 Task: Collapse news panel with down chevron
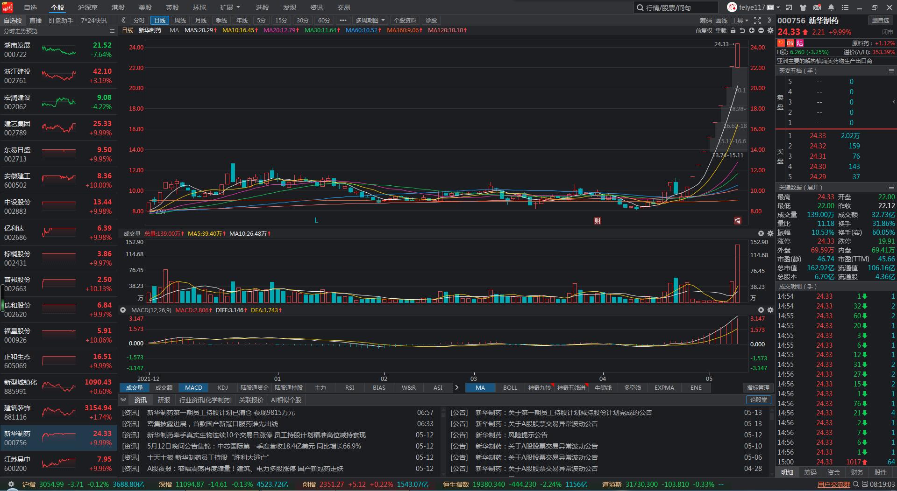[x=123, y=400]
